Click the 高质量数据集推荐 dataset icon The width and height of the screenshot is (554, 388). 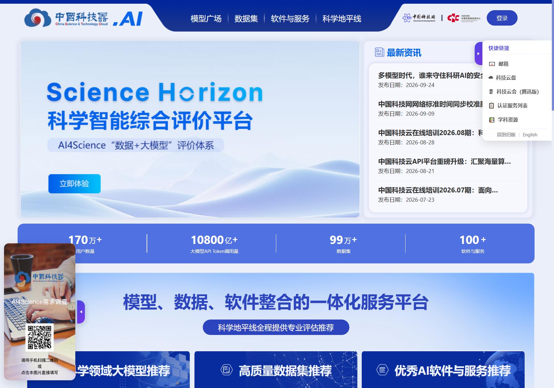click(227, 369)
